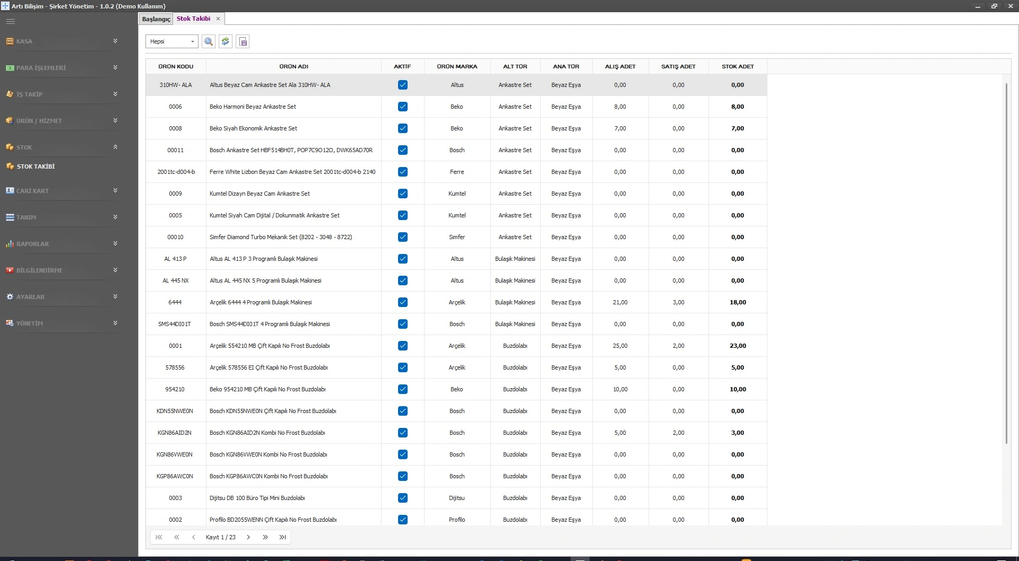Viewport: 1019px width, 561px height.
Task: Open STOK TAKİBİ menu item
Action: click(x=36, y=166)
